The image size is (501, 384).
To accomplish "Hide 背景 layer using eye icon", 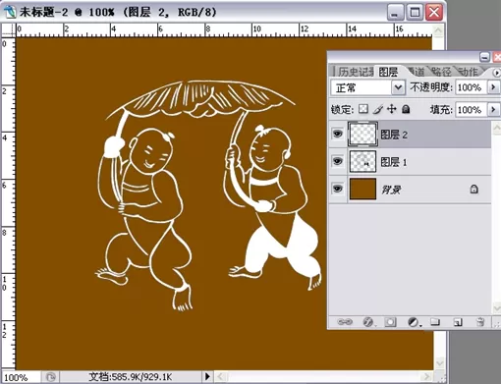I will [x=338, y=189].
